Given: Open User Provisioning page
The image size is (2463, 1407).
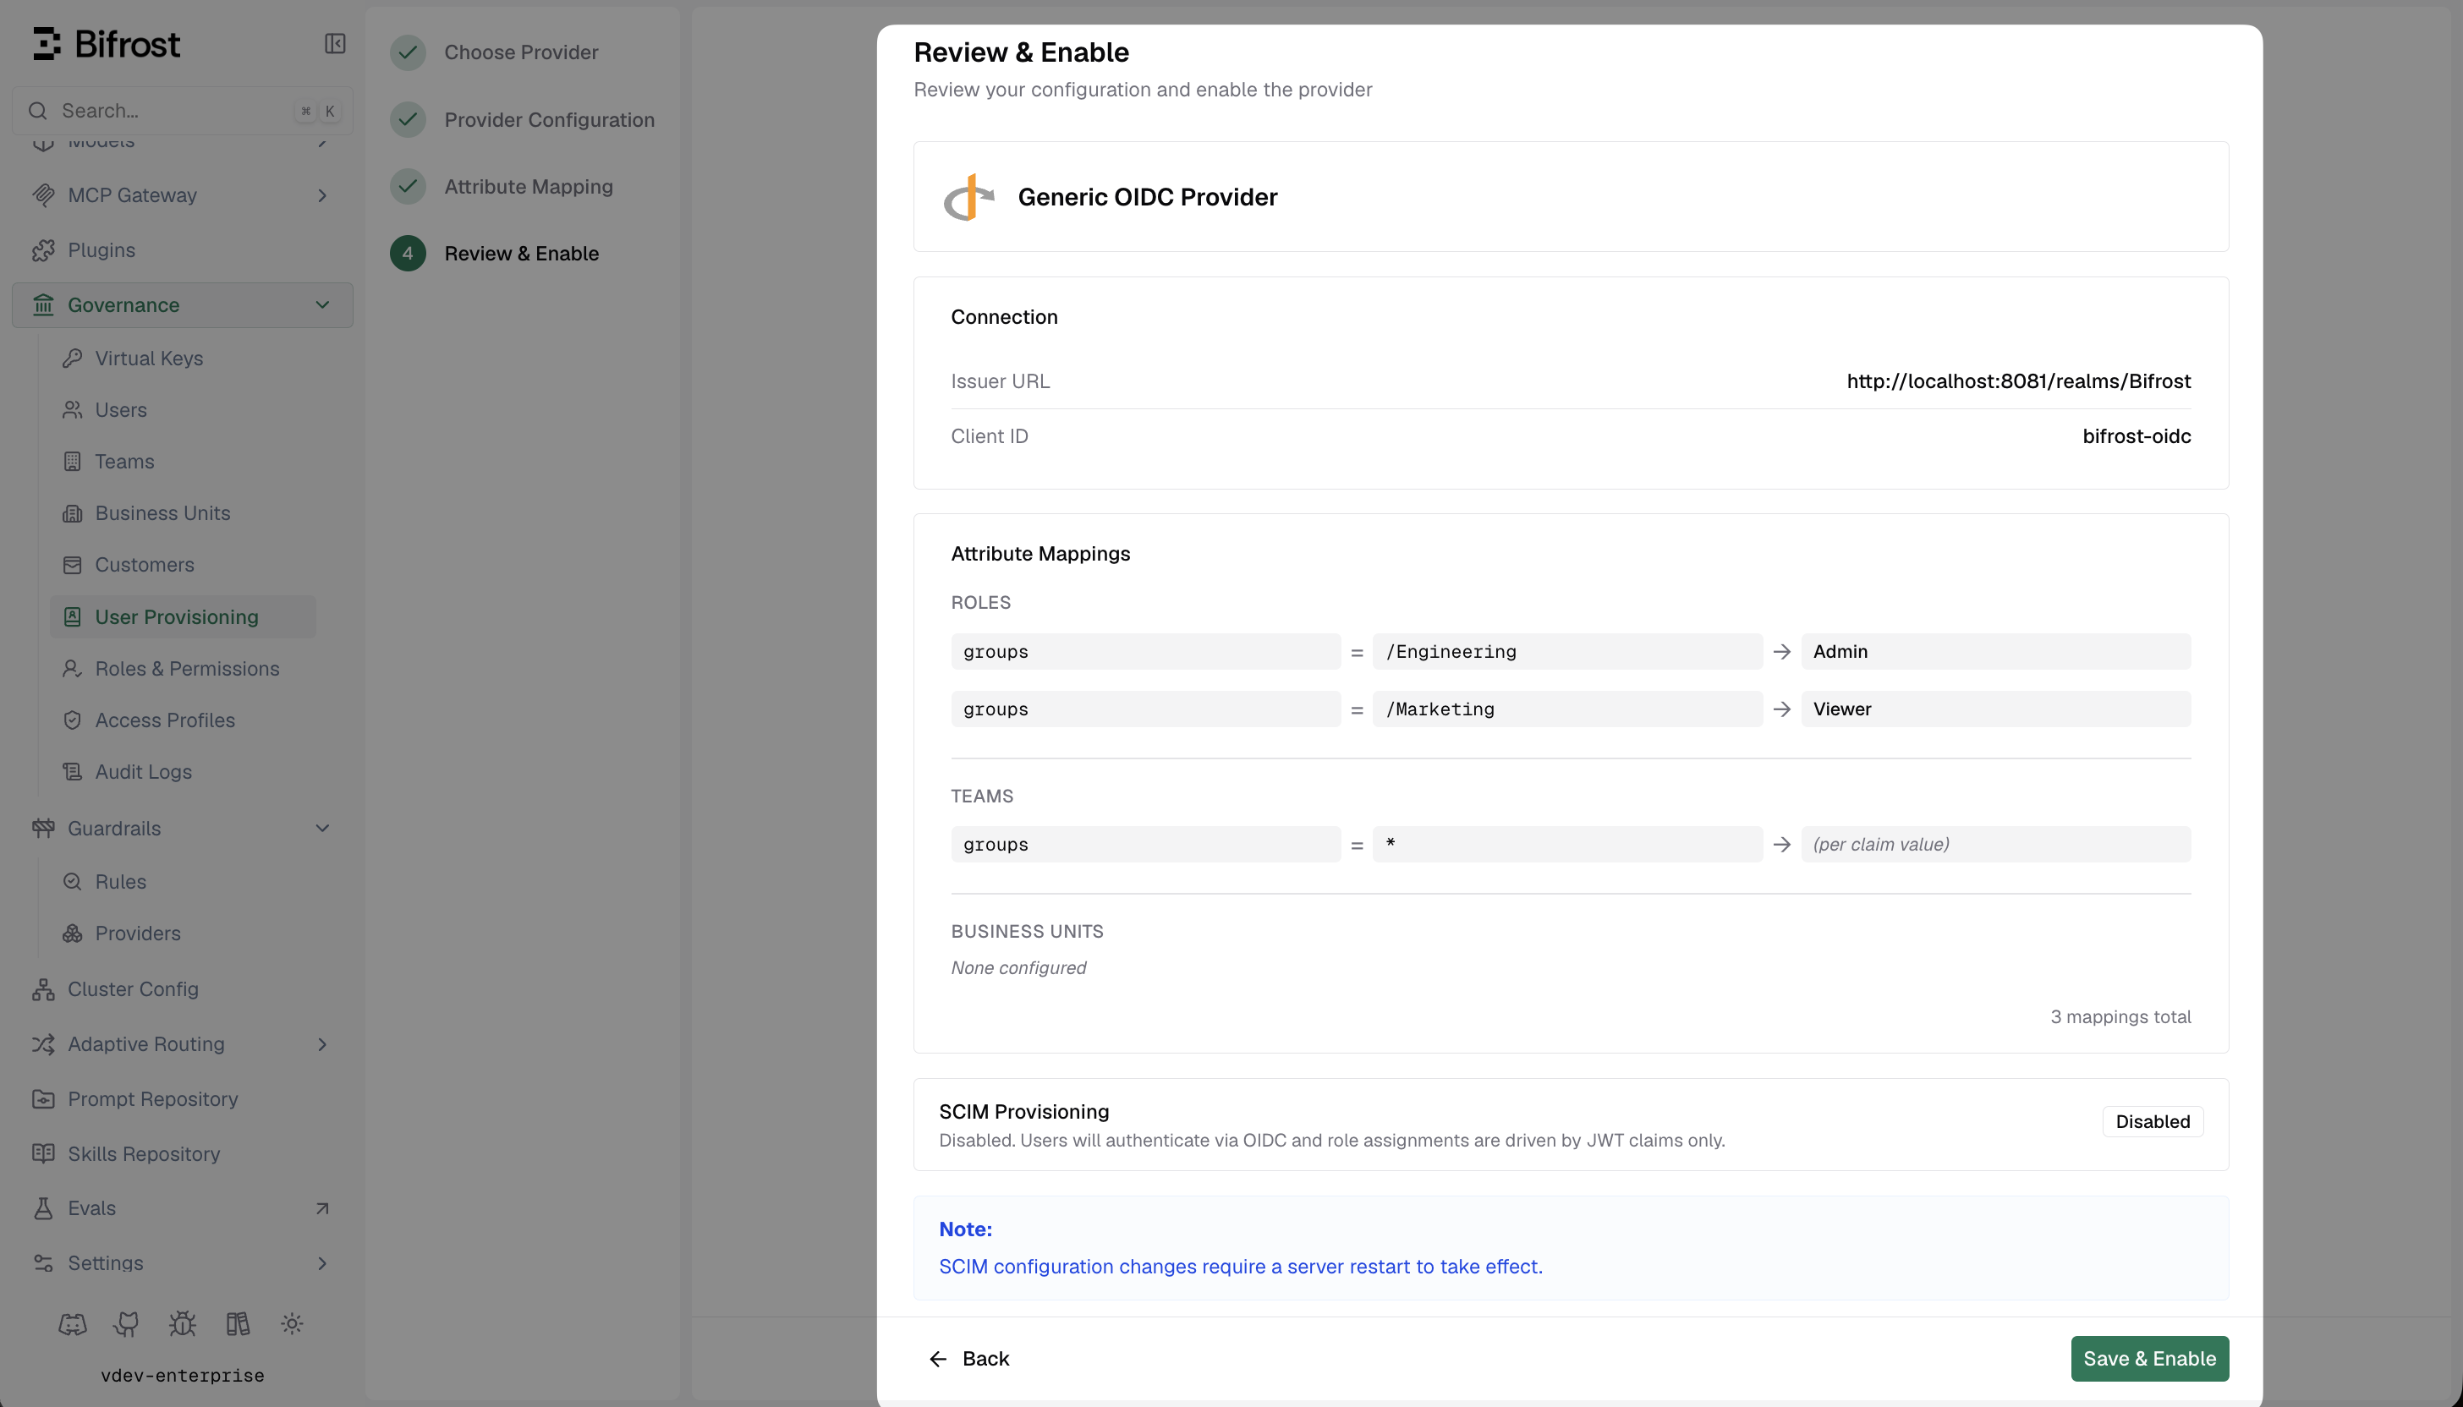Looking at the screenshot, I should coord(183,616).
